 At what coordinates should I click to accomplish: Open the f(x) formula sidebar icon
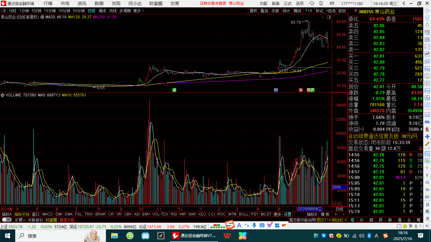pos(427,98)
